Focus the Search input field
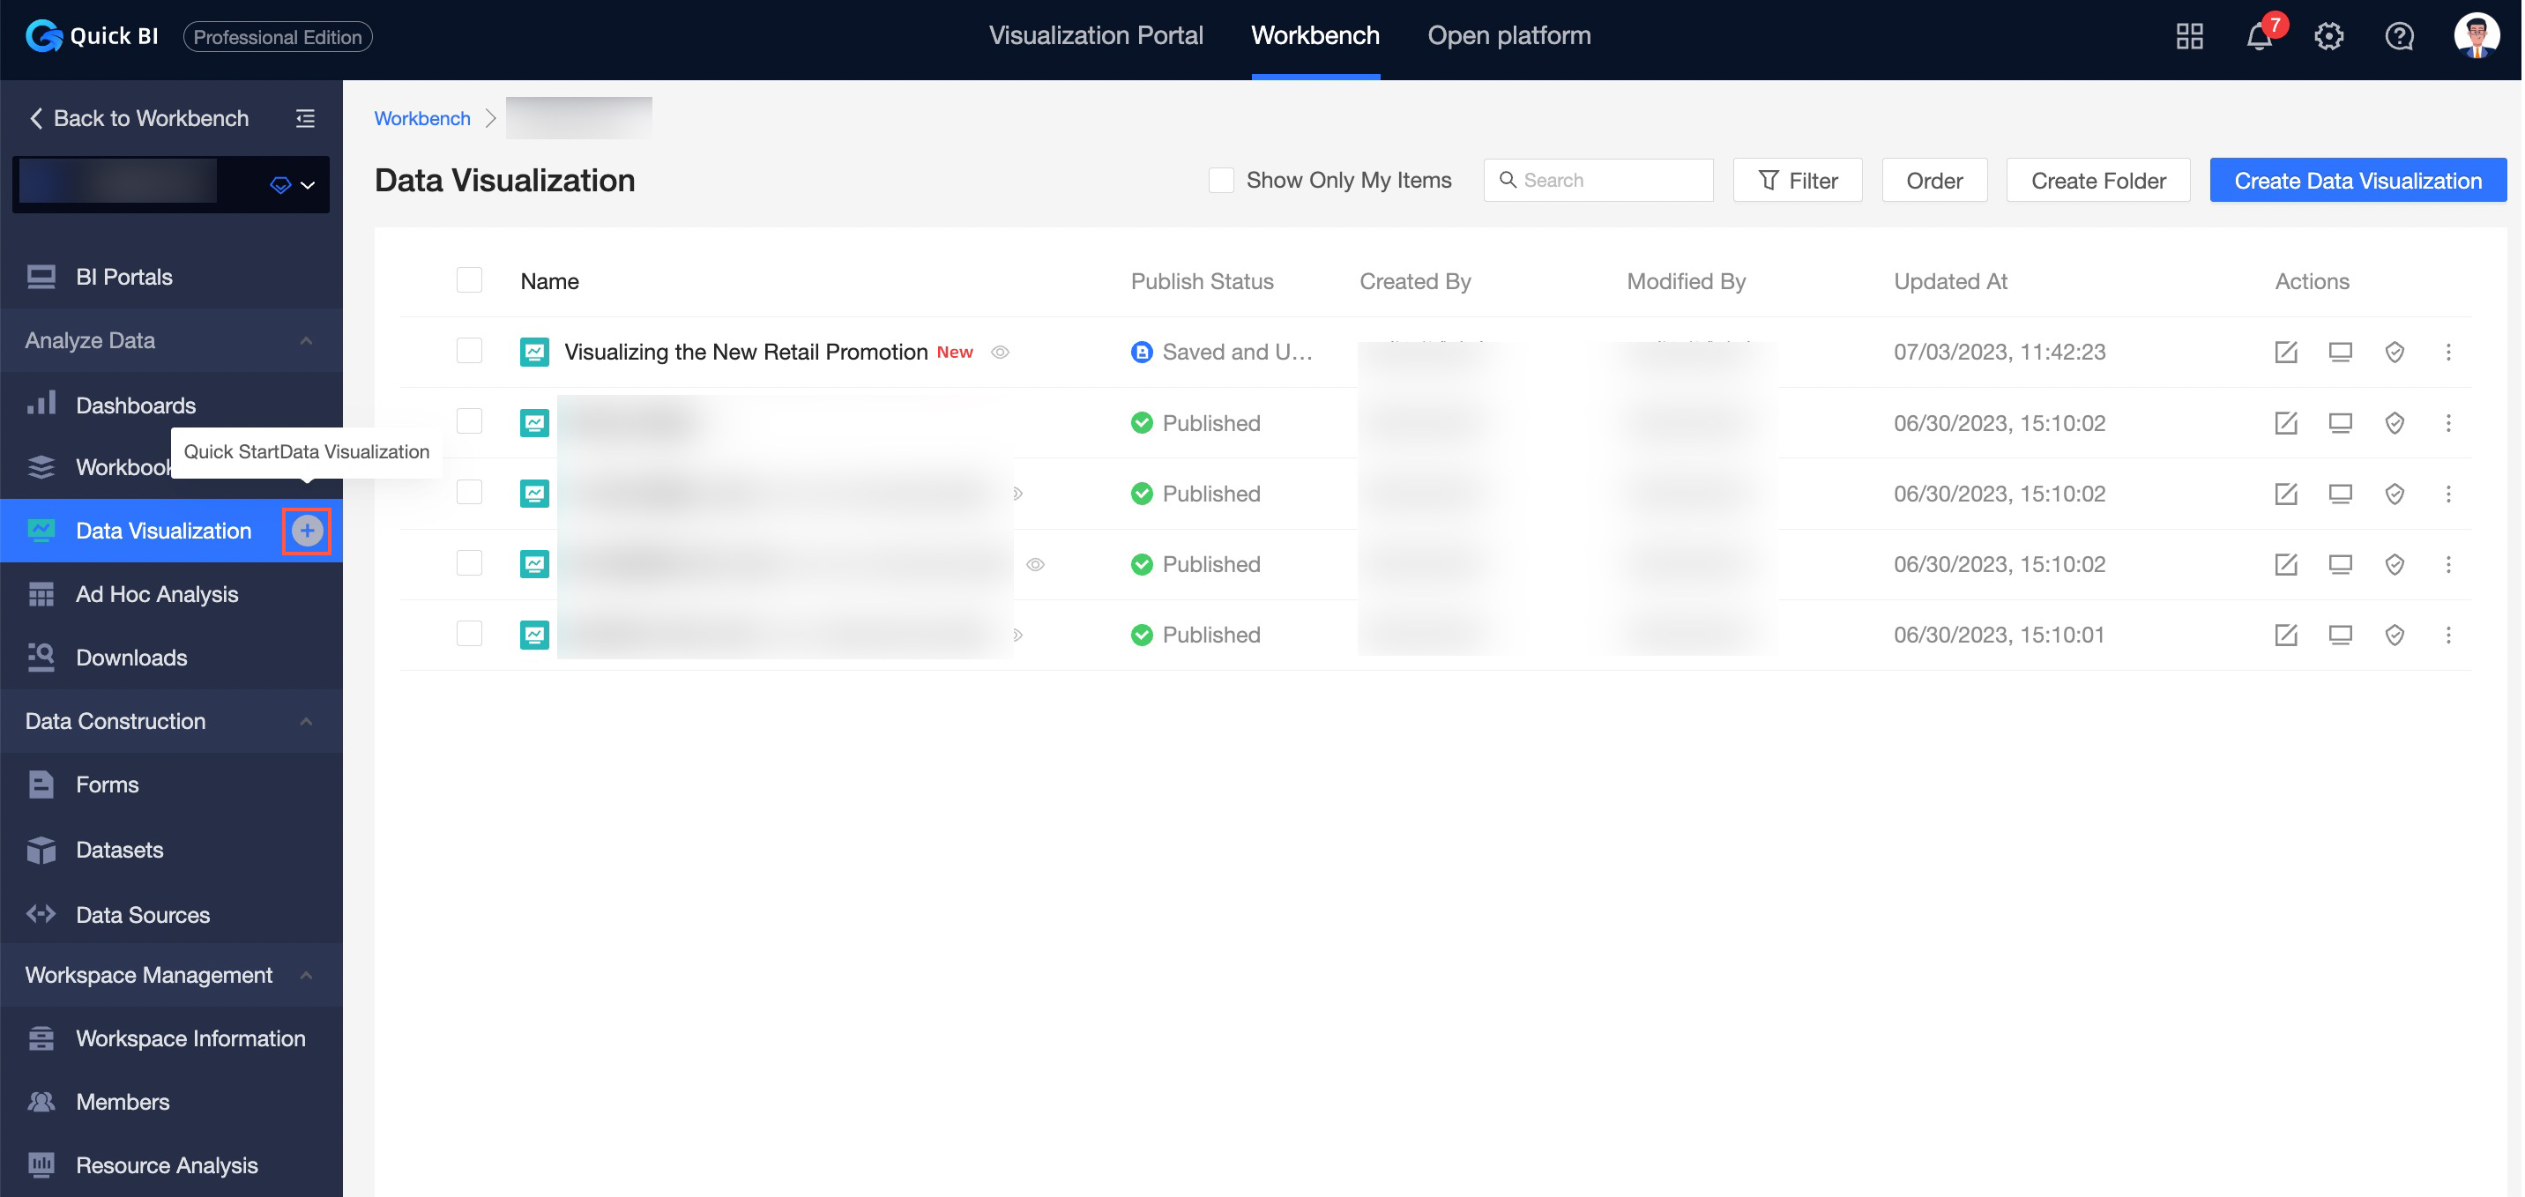 pyautogui.click(x=1598, y=181)
